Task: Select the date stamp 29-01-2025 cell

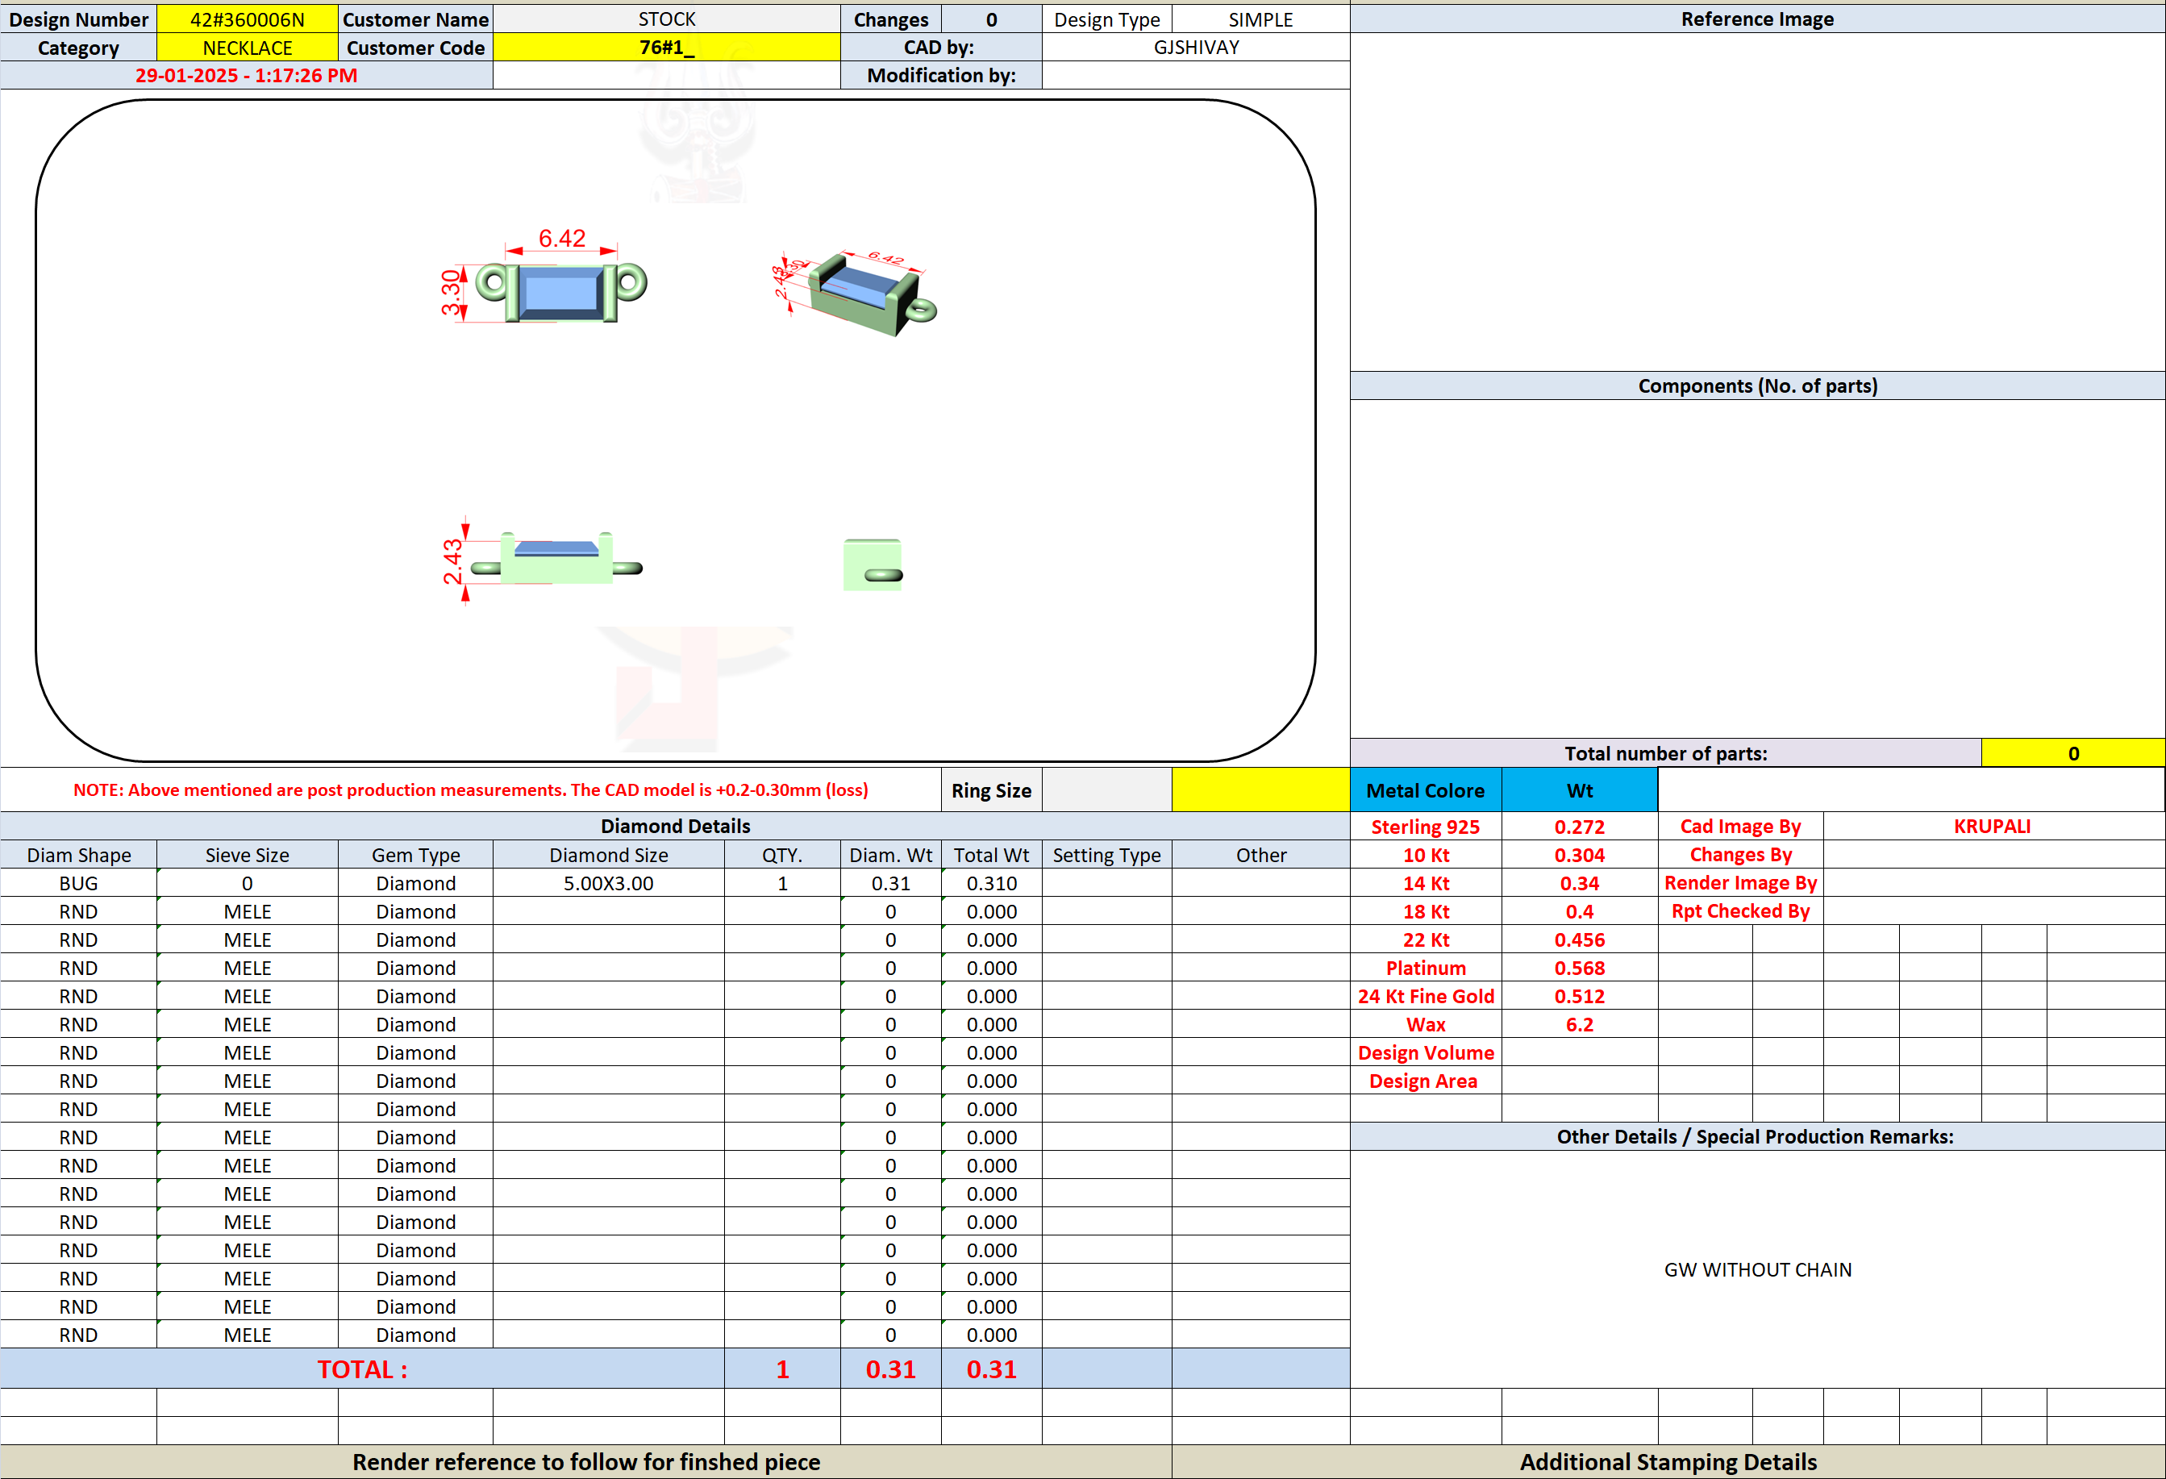Action: (x=246, y=76)
